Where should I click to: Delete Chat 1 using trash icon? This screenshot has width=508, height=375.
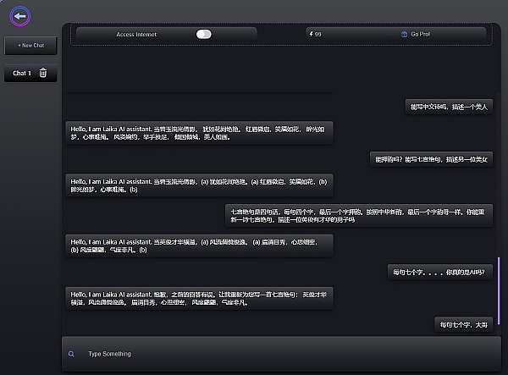(x=43, y=74)
